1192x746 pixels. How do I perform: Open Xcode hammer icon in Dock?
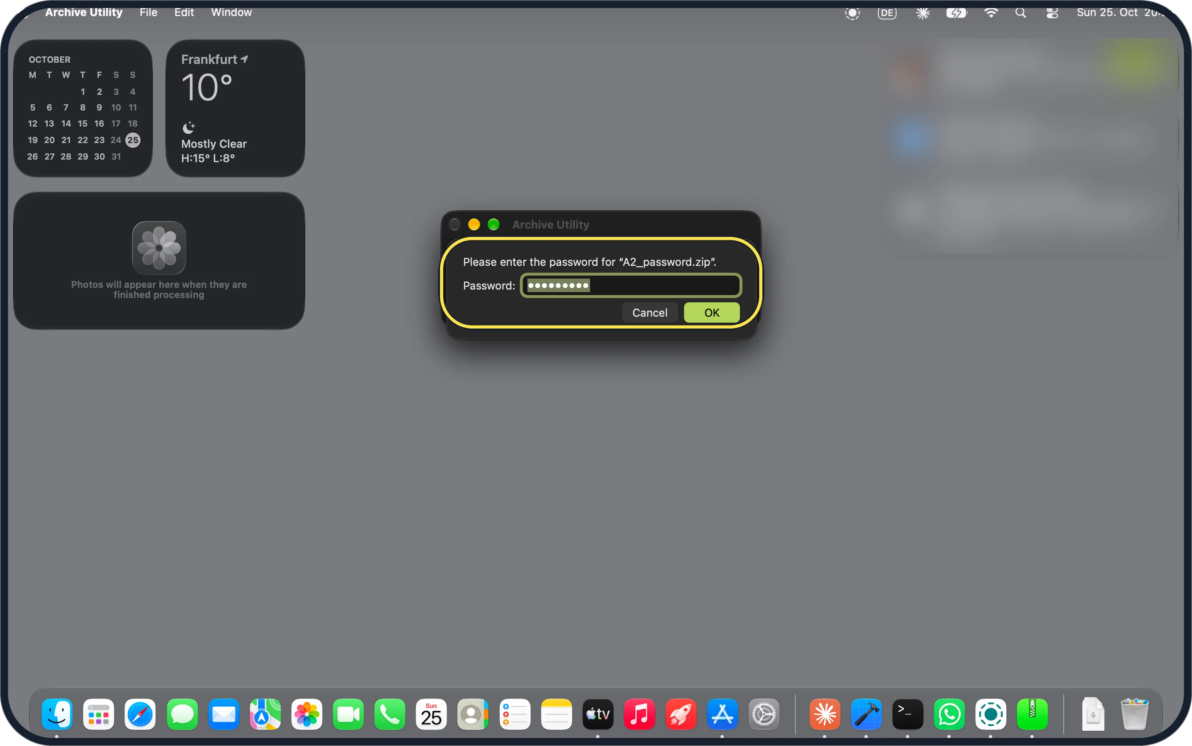(x=866, y=714)
